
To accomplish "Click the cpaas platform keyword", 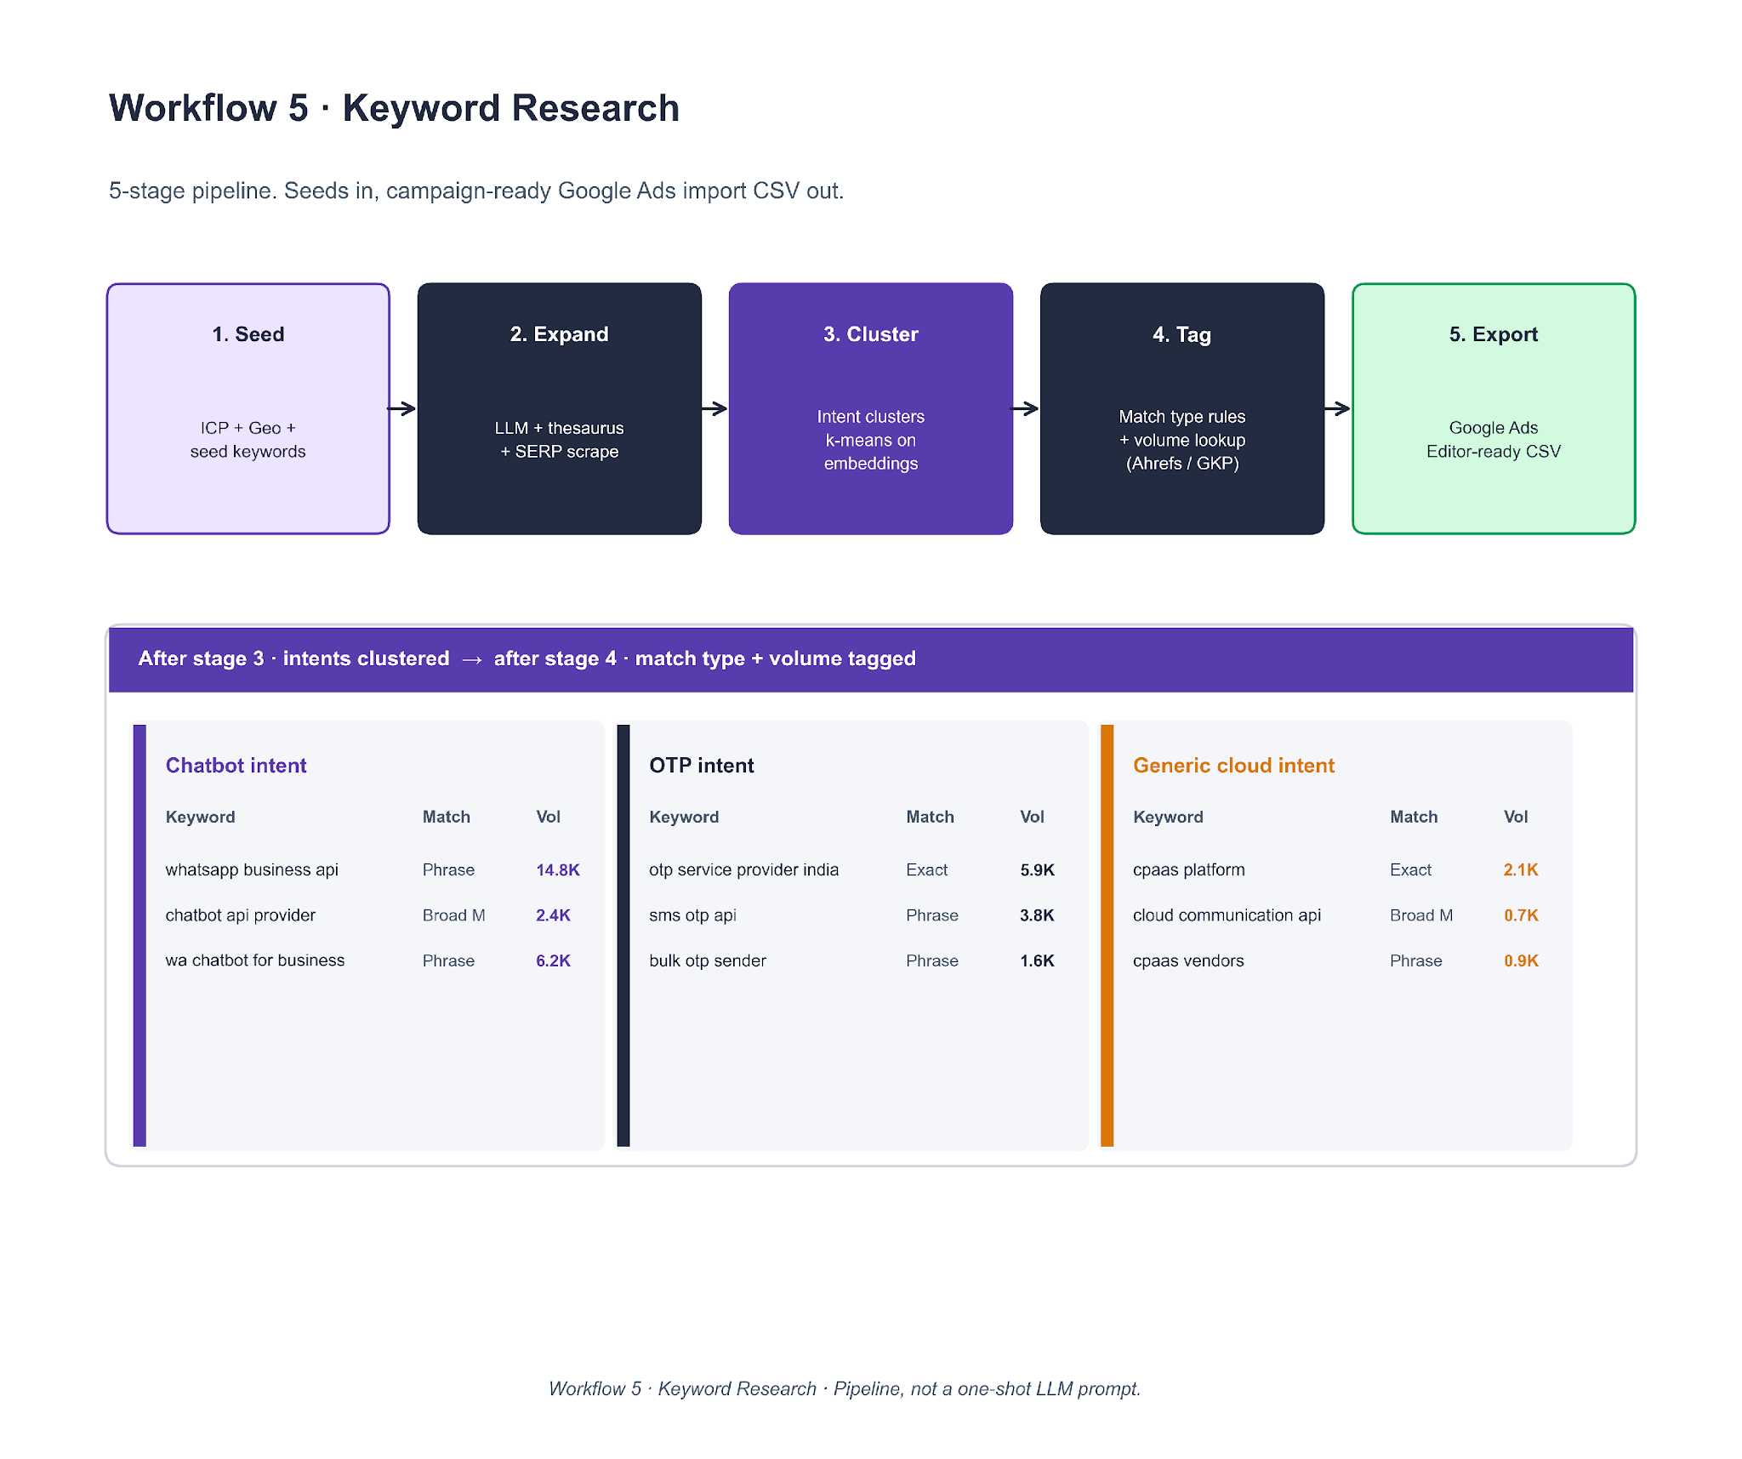I will pos(1188,869).
